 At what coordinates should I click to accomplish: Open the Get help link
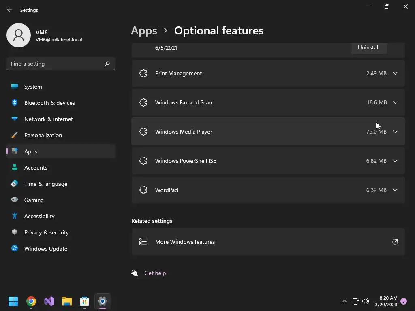click(155, 273)
